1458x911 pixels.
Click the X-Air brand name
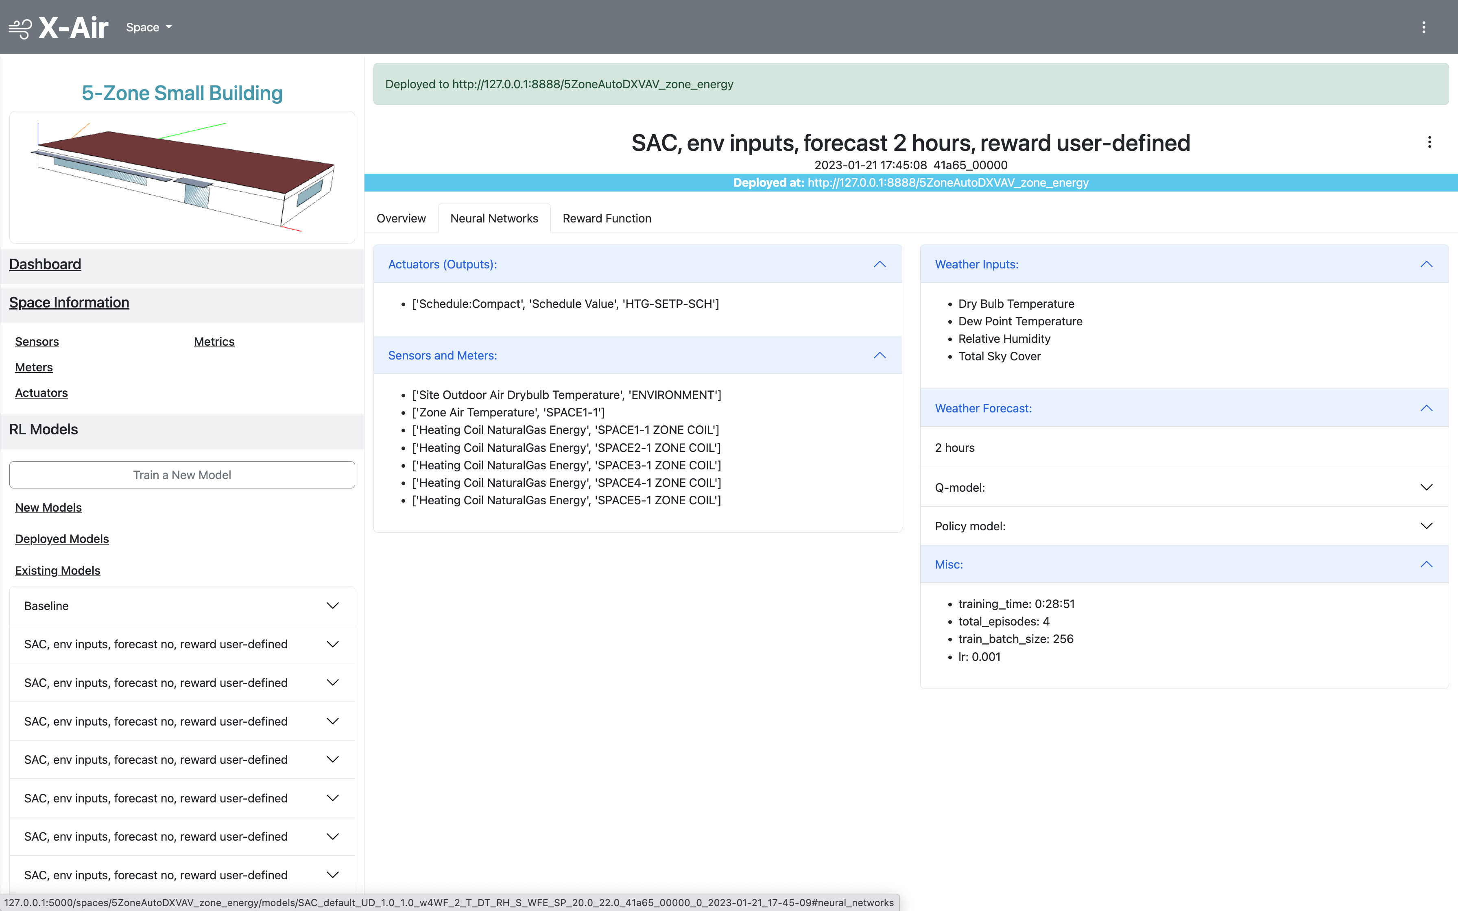[x=74, y=27]
